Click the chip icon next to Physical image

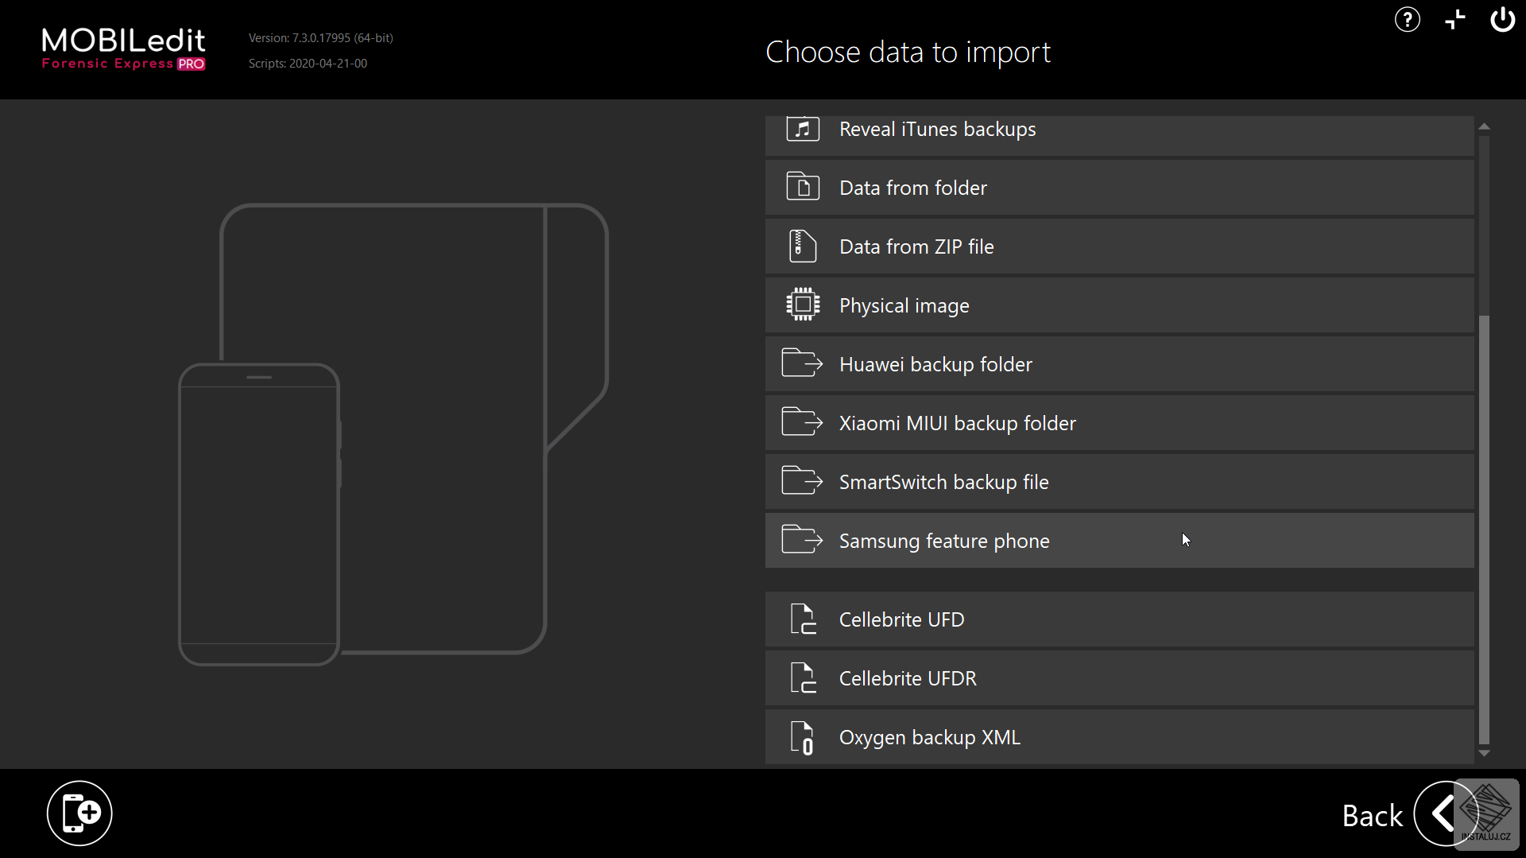803,304
